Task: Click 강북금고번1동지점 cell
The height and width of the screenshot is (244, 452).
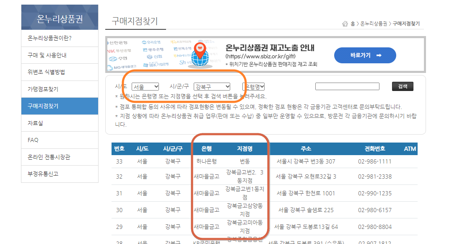Action: click(x=245, y=193)
